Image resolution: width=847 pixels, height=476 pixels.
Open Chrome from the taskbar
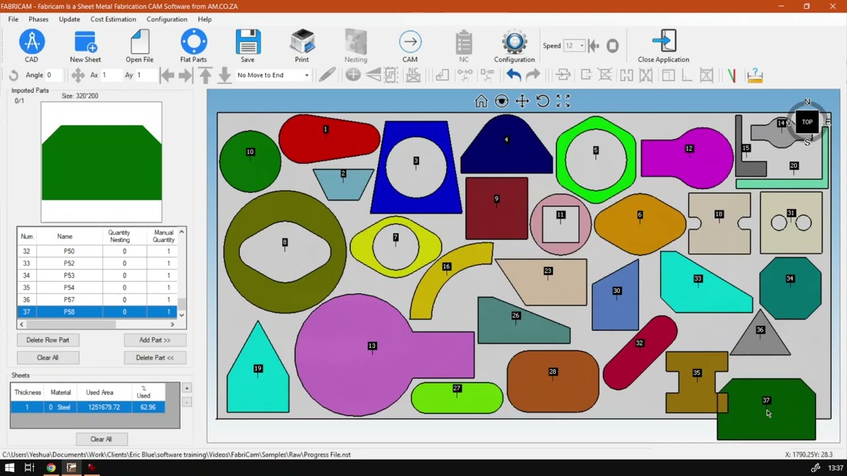click(x=51, y=468)
